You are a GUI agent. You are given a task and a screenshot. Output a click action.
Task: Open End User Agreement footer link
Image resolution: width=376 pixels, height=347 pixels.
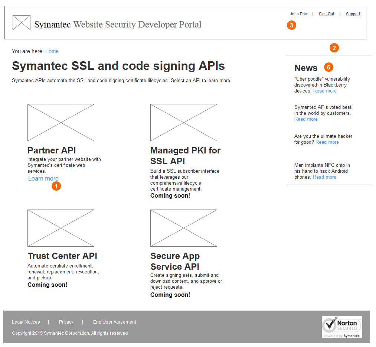(x=115, y=322)
